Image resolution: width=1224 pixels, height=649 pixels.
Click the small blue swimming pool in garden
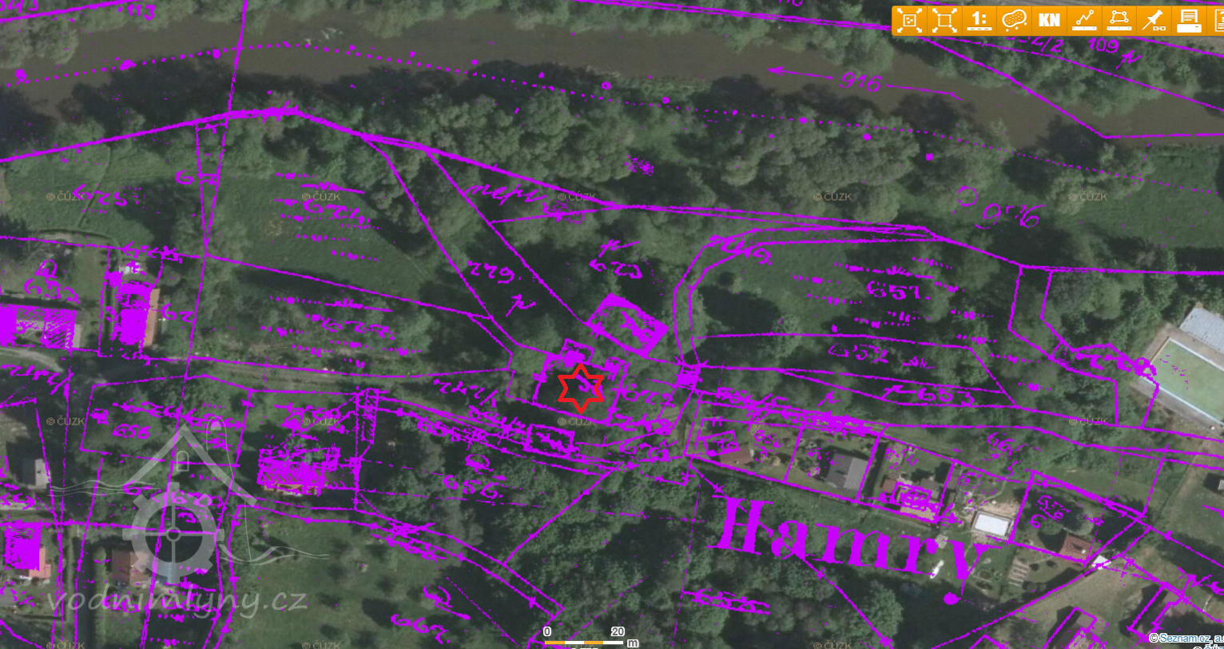(991, 524)
